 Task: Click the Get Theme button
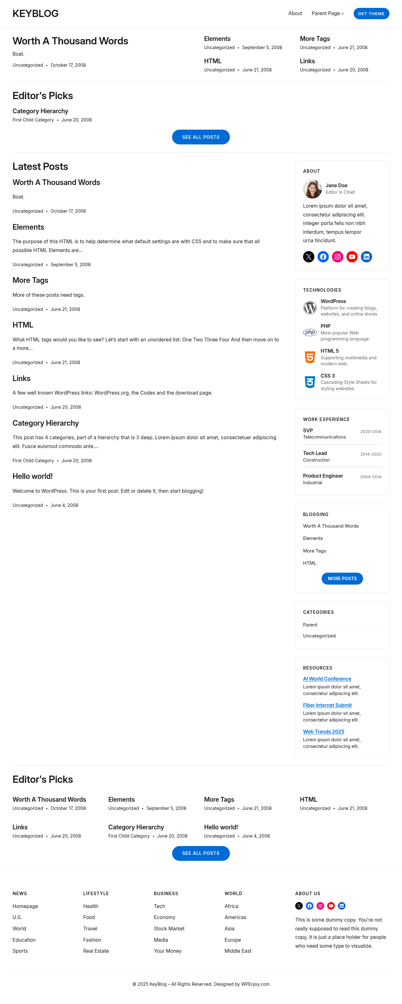(371, 13)
